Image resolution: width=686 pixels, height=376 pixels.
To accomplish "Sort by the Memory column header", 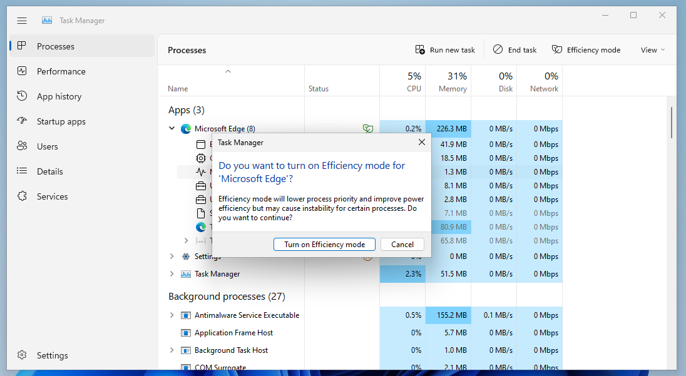I will pos(448,81).
